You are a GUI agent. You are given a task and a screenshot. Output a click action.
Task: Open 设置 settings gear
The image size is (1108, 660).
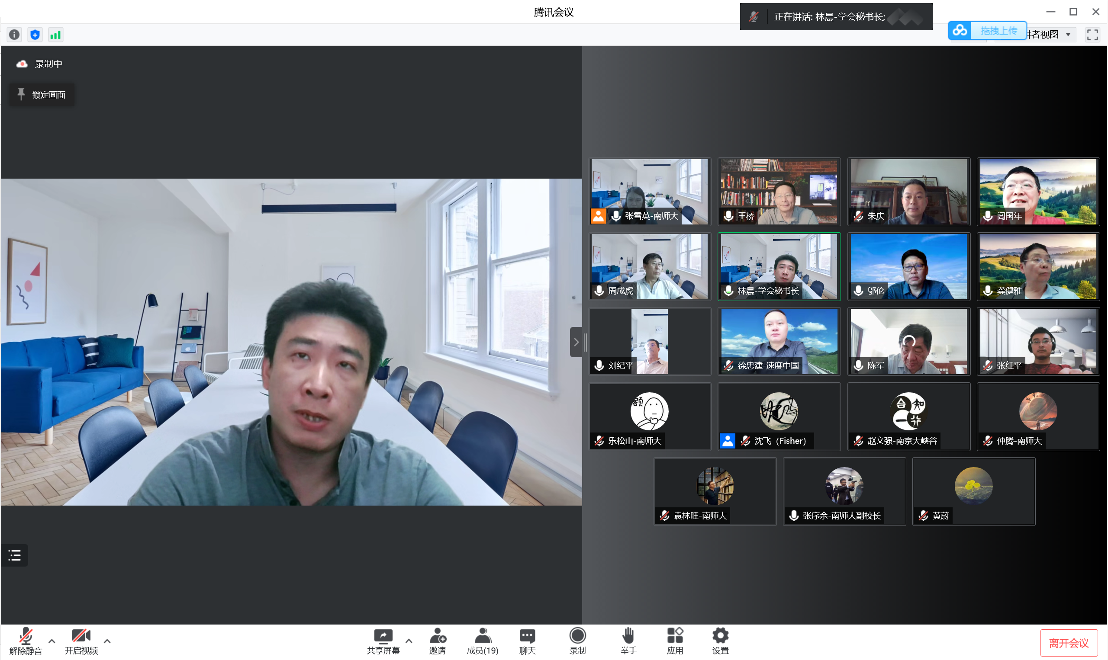click(x=721, y=641)
